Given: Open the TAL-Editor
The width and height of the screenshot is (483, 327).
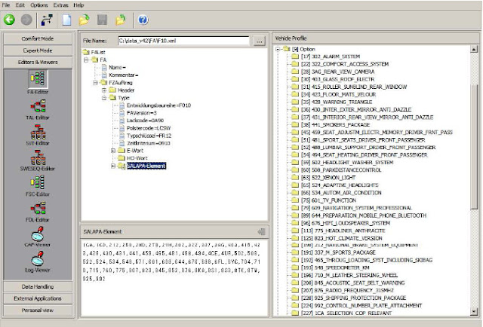Looking at the screenshot, I should pos(38,109).
